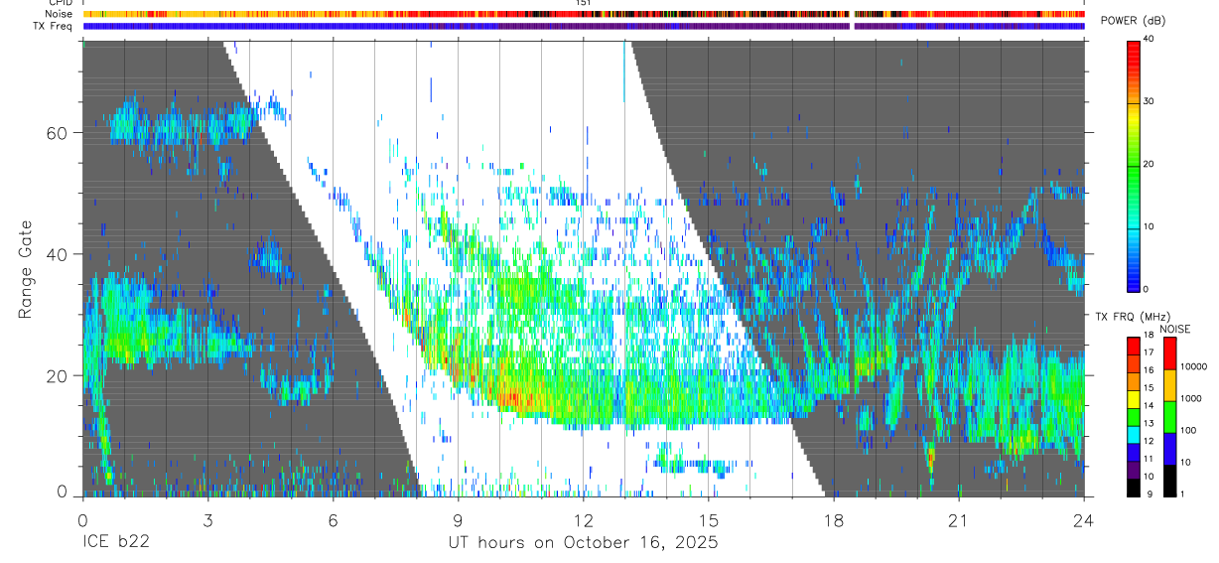Screen dimensions: 1219x563
Task: Click the x-axis tick label 15
Action: pos(708,519)
